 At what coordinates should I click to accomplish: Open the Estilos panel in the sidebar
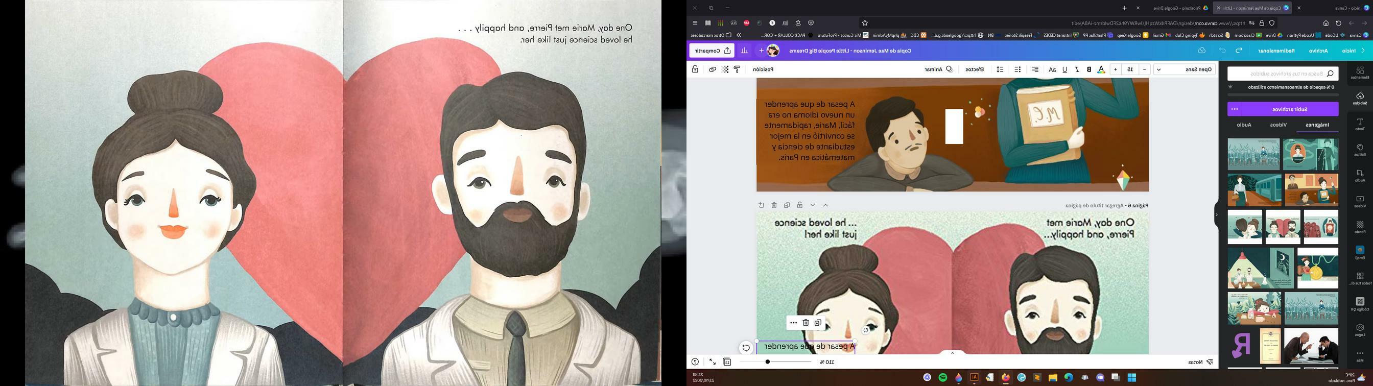tap(1360, 150)
